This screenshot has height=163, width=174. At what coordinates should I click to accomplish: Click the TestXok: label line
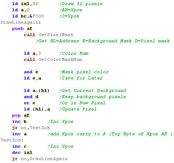coord(12,140)
